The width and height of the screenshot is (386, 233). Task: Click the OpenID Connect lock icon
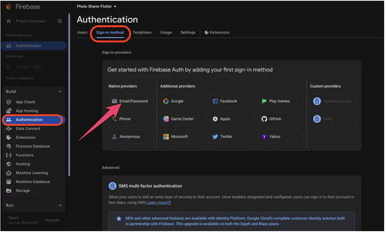coord(317,101)
